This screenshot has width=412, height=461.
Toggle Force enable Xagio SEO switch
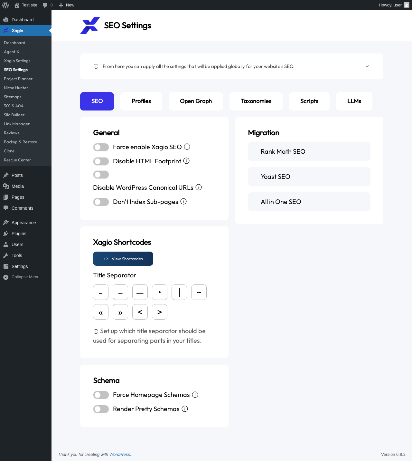101,147
